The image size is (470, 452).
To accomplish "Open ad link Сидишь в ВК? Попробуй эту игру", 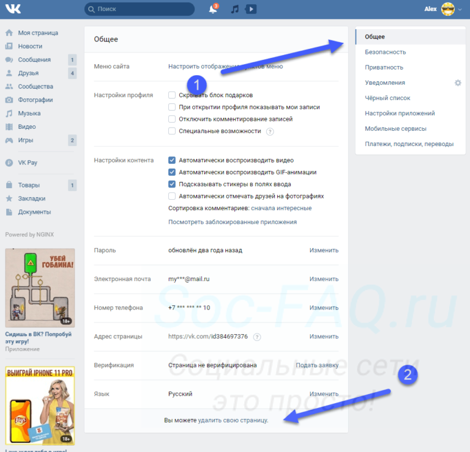I will tap(38, 338).
